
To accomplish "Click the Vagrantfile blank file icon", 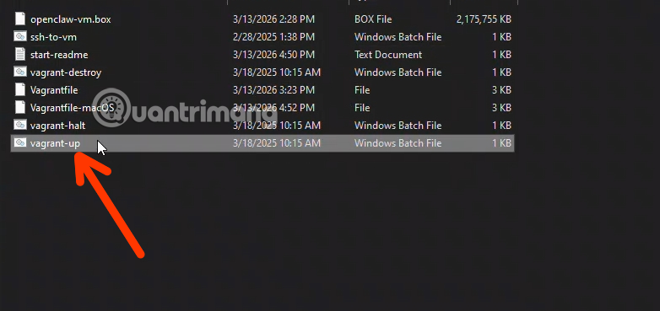I will (19, 89).
